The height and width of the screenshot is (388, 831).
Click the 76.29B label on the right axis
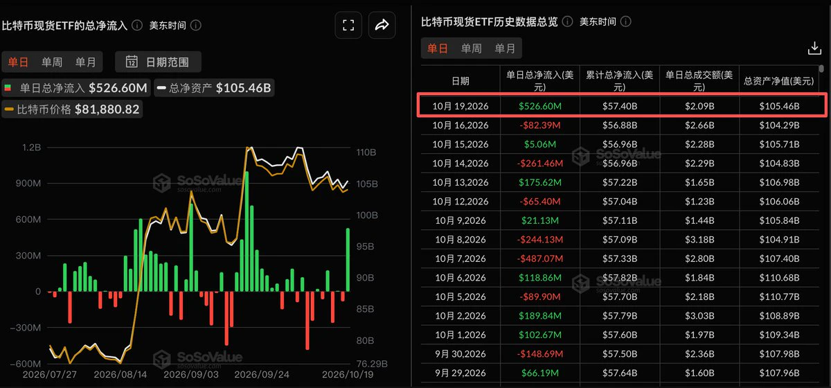click(371, 363)
